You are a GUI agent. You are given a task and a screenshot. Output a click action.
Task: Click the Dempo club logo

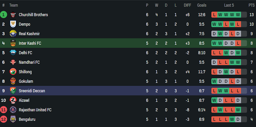(13, 24)
